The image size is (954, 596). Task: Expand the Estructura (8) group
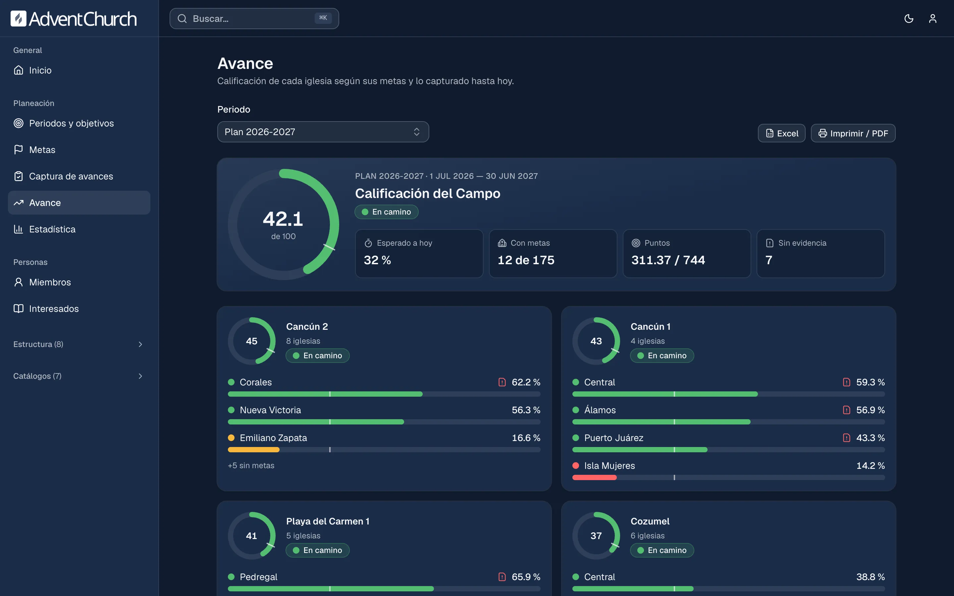tap(79, 344)
